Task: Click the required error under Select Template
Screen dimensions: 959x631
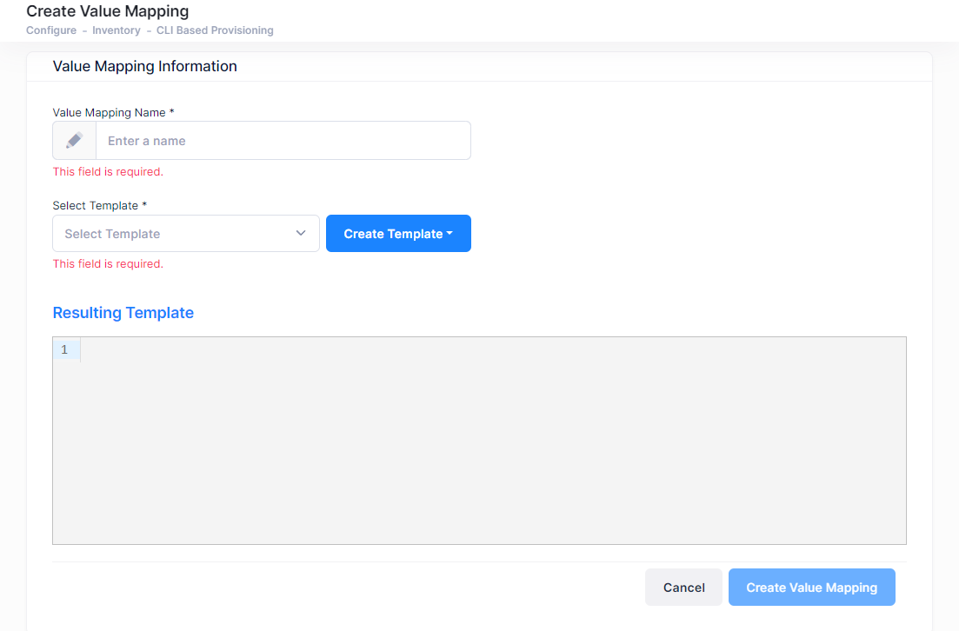Action: 108,264
